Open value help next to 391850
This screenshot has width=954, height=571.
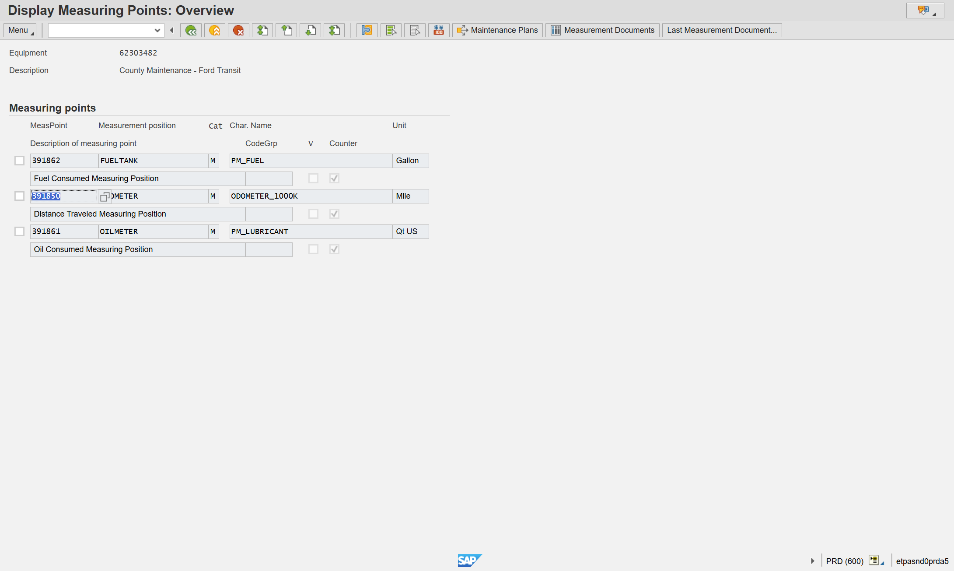(105, 196)
